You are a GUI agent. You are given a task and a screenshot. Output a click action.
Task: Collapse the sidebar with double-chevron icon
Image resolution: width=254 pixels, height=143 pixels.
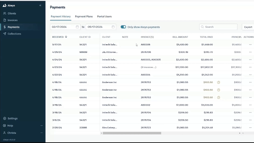pyautogui.click(x=40, y=5)
